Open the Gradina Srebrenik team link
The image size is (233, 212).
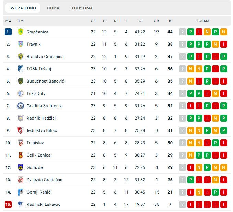point(44,106)
